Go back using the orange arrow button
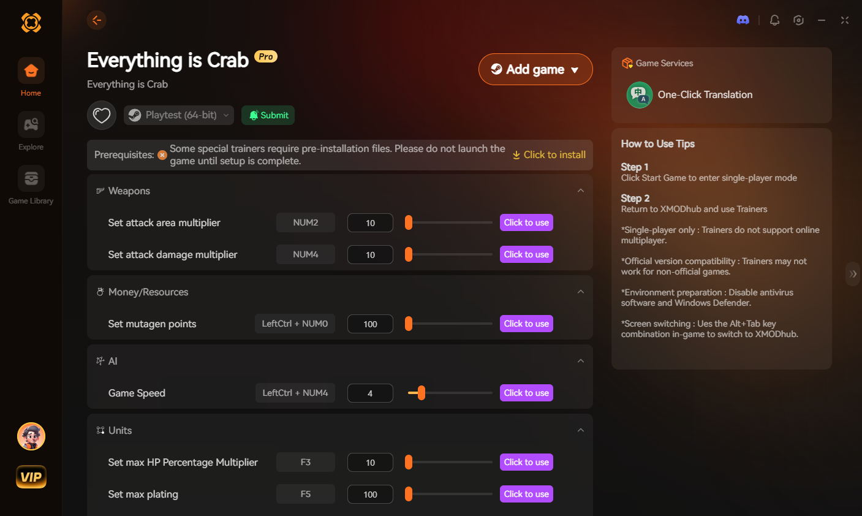Image resolution: width=862 pixels, height=516 pixels. [x=96, y=20]
